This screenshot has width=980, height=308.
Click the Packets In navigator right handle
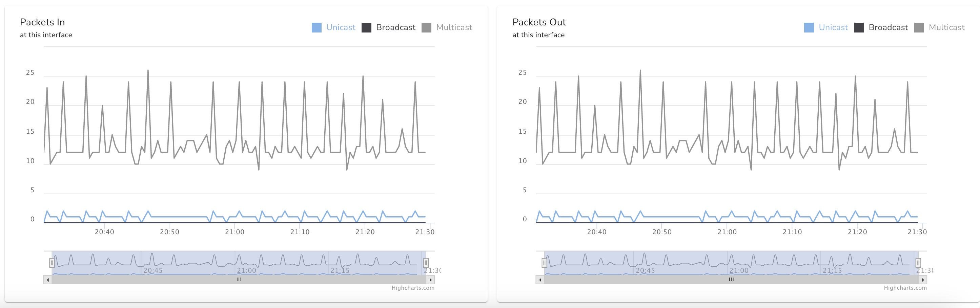point(426,262)
